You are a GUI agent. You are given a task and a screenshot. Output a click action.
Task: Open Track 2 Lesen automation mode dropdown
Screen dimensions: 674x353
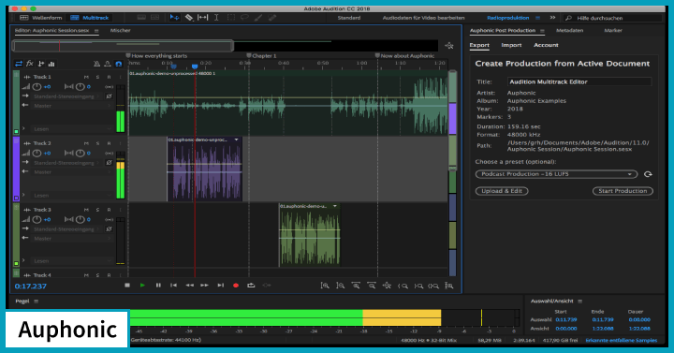(x=71, y=196)
